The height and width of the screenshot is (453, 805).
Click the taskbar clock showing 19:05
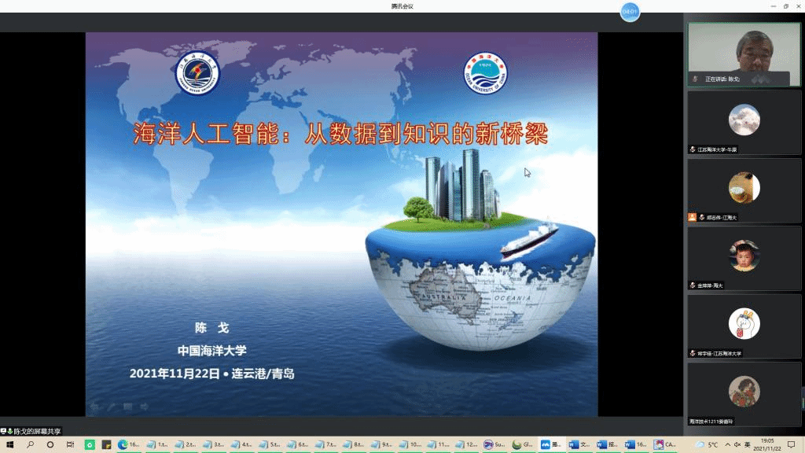coord(766,444)
